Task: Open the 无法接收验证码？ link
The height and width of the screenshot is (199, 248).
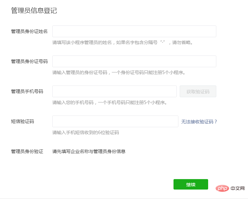Action: 199,122
